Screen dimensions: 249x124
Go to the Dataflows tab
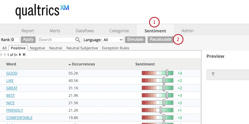tap(85, 31)
